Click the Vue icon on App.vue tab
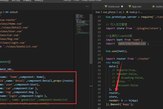This screenshot has width=163, height=109. pos(130,7)
